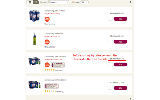Viewport: 160px width, 100px height.
Task: Open 10 packs max info on 15x275ml
Action: (x=58, y=65)
